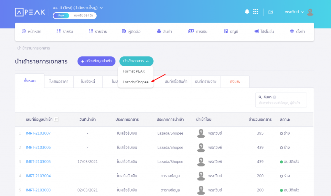Select Lazada/Shopee from the dropdown
The image size is (331, 196).
(135, 82)
